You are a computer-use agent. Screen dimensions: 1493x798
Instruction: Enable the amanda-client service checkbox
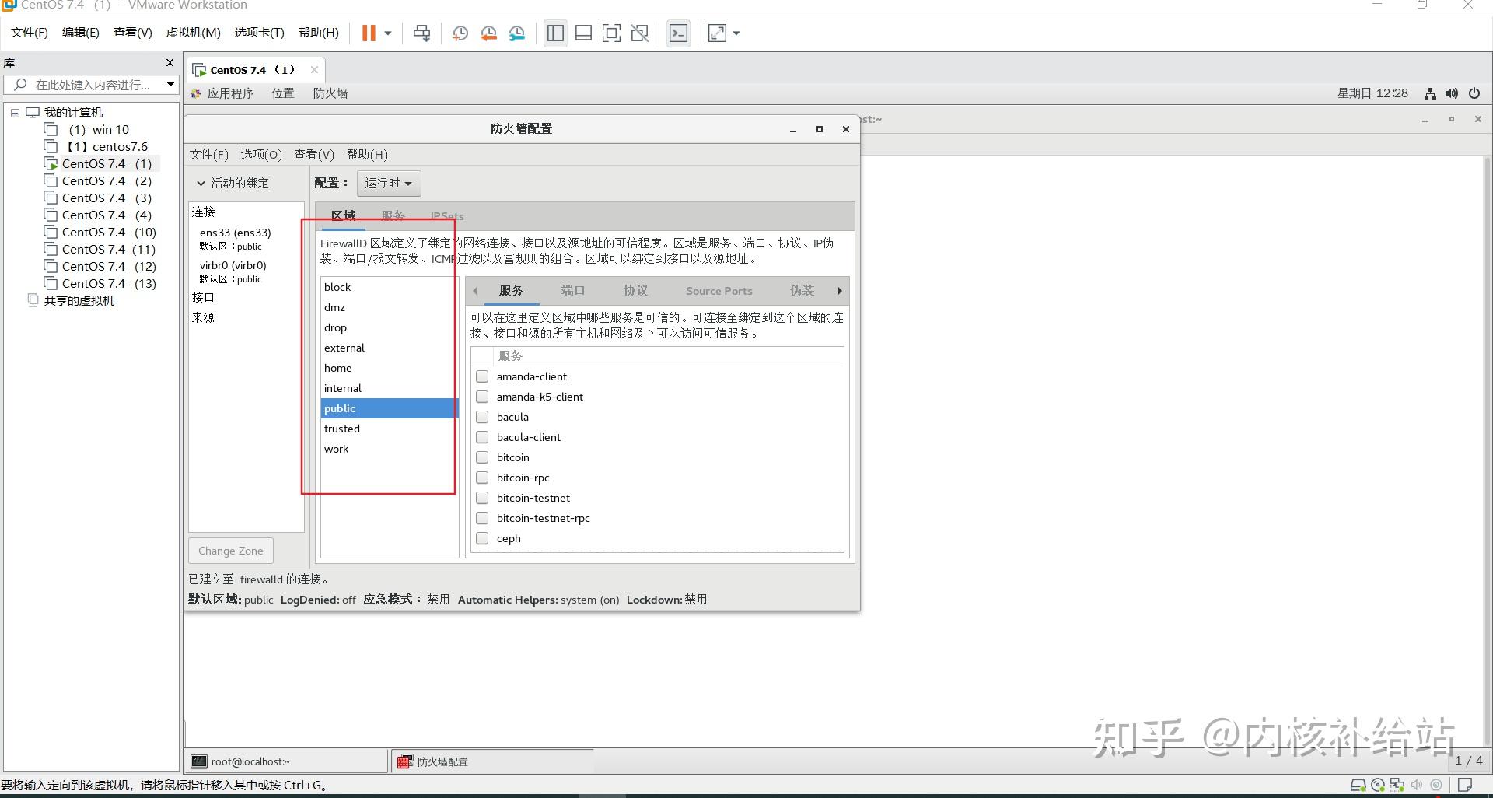(x=482, y=376)
